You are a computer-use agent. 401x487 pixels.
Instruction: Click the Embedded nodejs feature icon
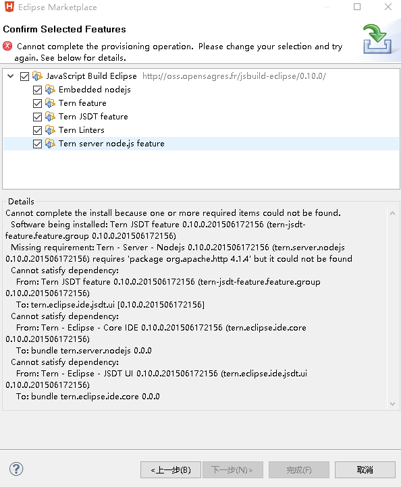[x=51, y=90]
